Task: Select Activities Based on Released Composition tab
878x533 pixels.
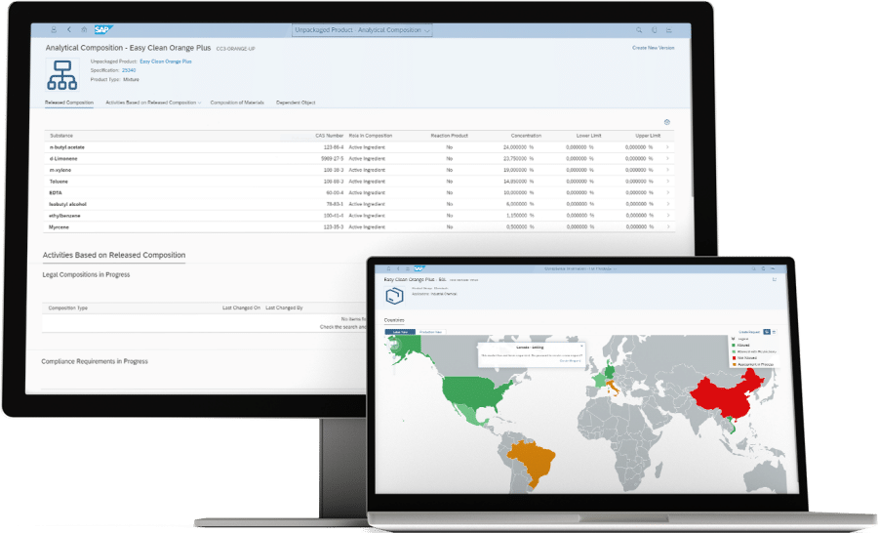Action: point(151,102)
